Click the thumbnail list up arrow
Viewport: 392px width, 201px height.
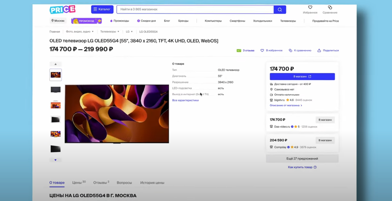tap(56, 64)
